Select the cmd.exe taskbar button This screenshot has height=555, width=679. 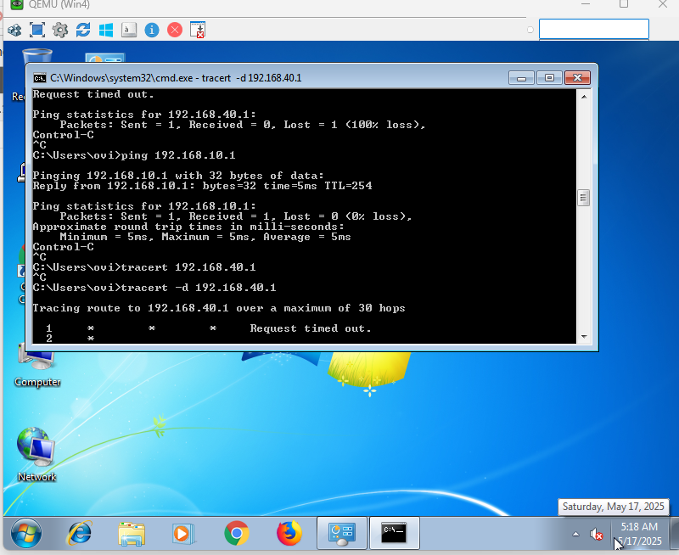click(x=394, y=533)
